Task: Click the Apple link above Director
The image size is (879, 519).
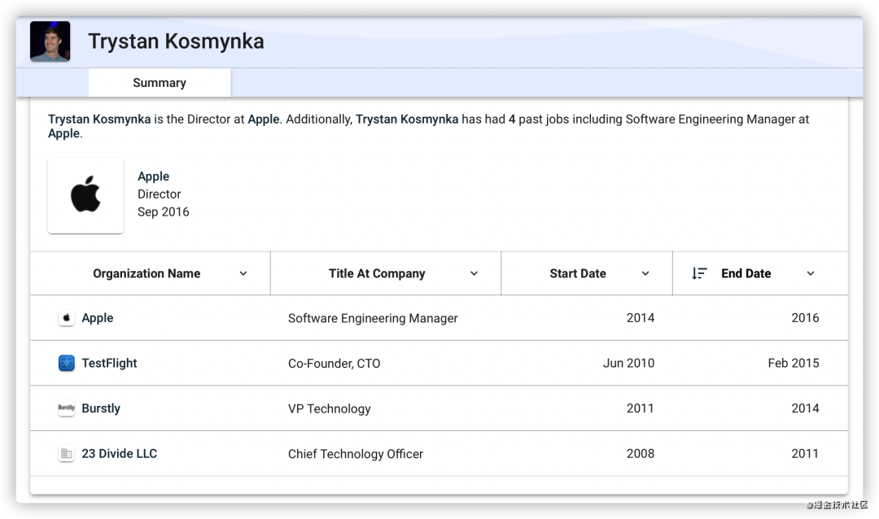Action: tap(153, 177)
